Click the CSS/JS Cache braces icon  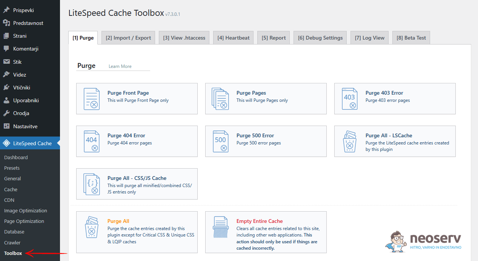[x=92, y=184]
